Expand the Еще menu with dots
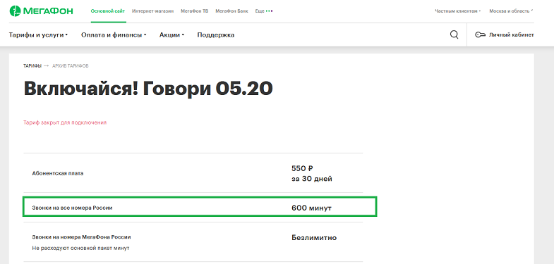 click(x=263, y=11)
